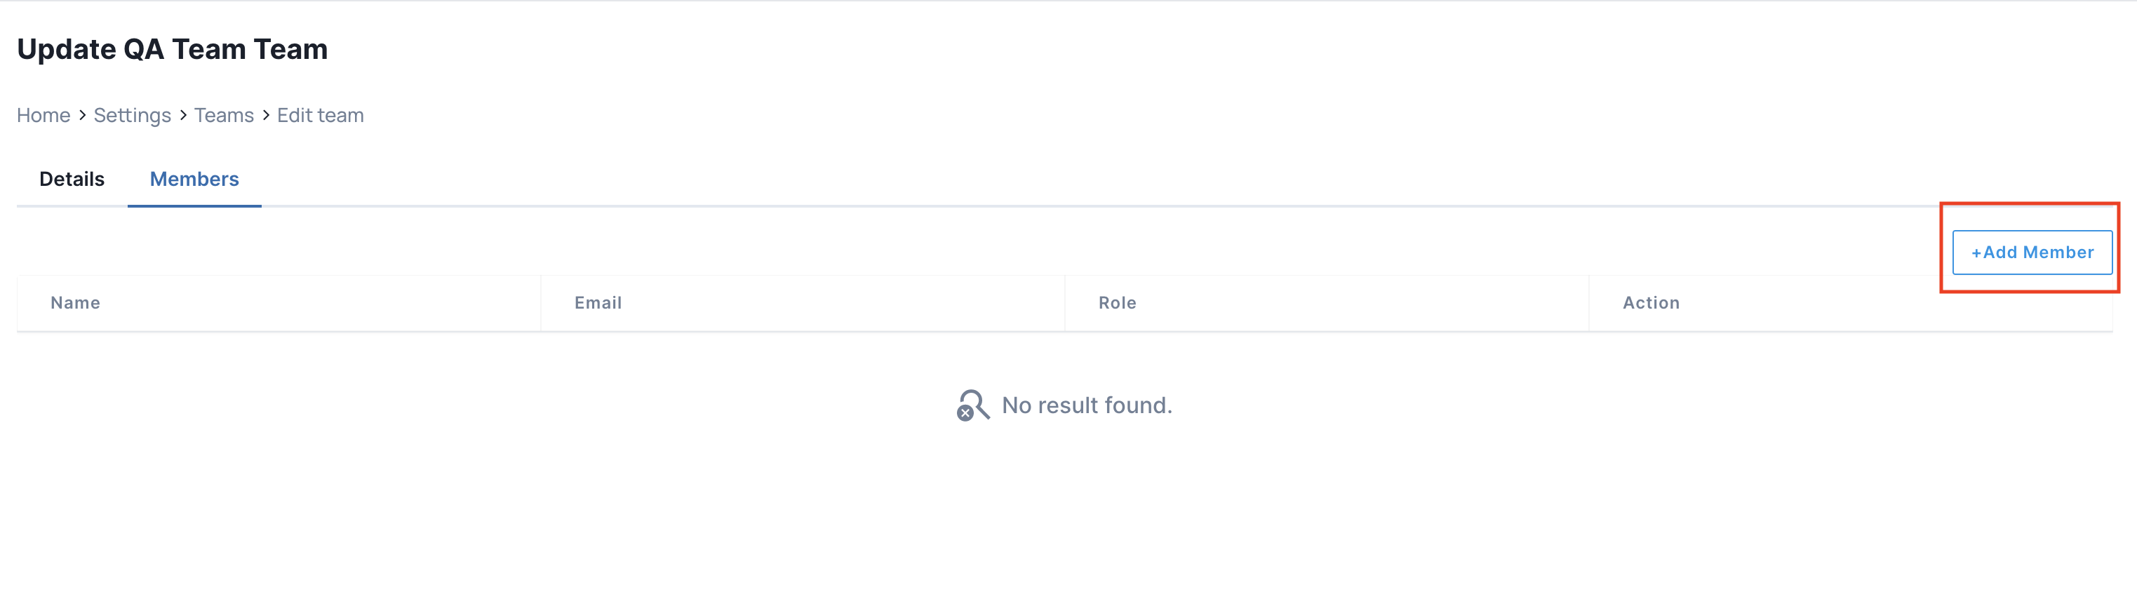Click the plus sign on Add Member
Screen dimensions: 2137x599
1976,253
